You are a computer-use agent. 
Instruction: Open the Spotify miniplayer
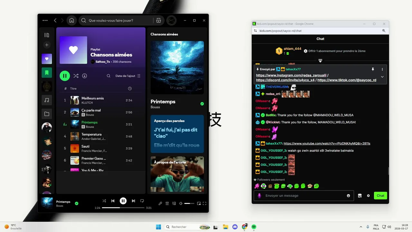[199, 203]
